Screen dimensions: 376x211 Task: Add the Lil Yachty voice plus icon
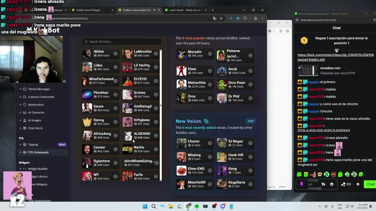[156, 67]
